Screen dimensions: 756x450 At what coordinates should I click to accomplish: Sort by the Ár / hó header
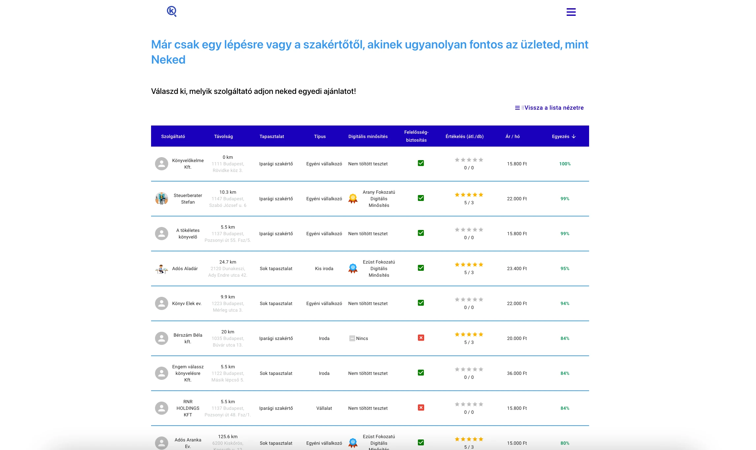512,136
